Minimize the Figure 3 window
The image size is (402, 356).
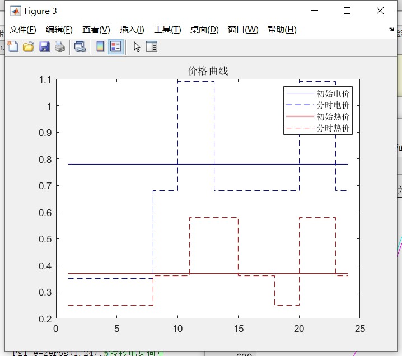click(315, 11)
